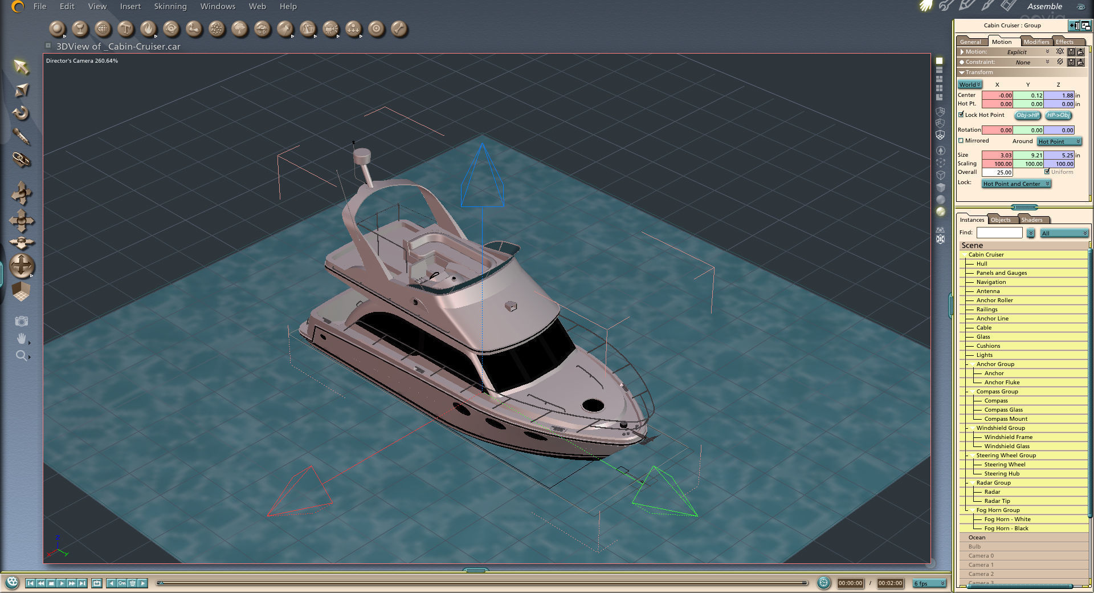Click the Obj->HP button
1094x593 pixels.
(x=1028, y=115)
